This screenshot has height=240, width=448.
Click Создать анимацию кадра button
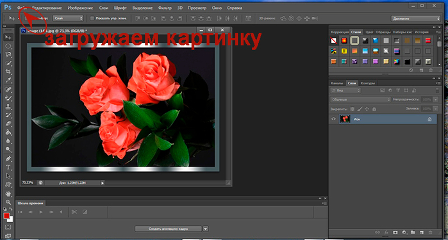169,228
